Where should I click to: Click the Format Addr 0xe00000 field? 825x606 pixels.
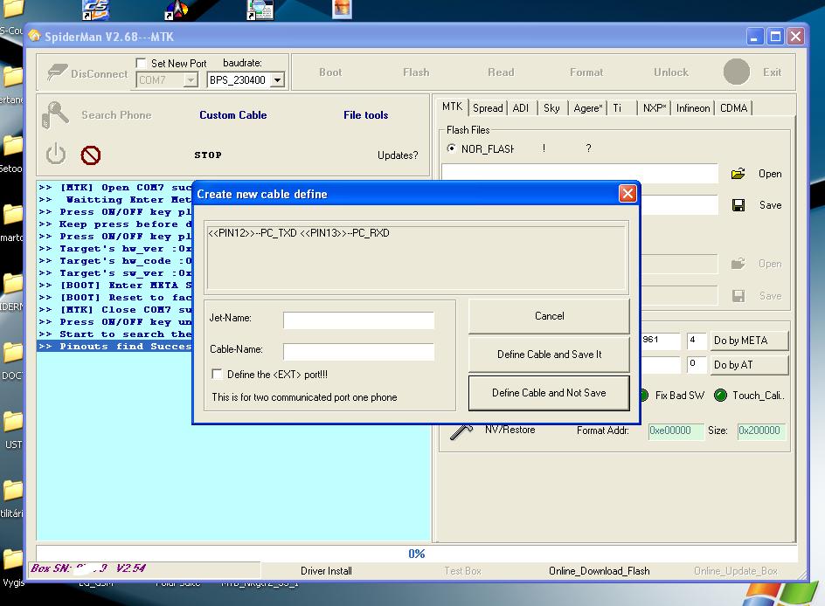click(x=676, y=431)
